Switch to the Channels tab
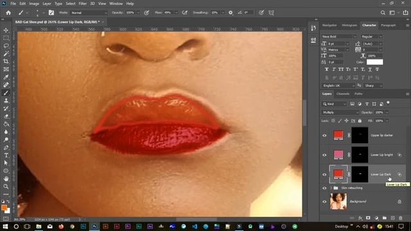411x231 pixels. click(x=343, y=94)
